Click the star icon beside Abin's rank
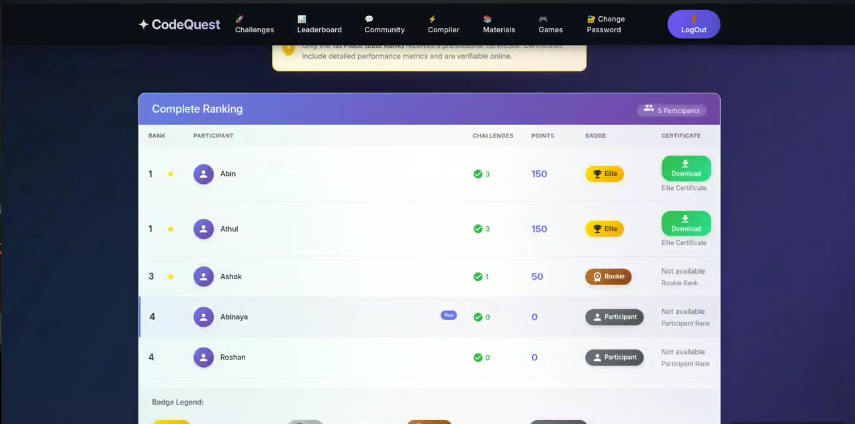 [171, 174]
